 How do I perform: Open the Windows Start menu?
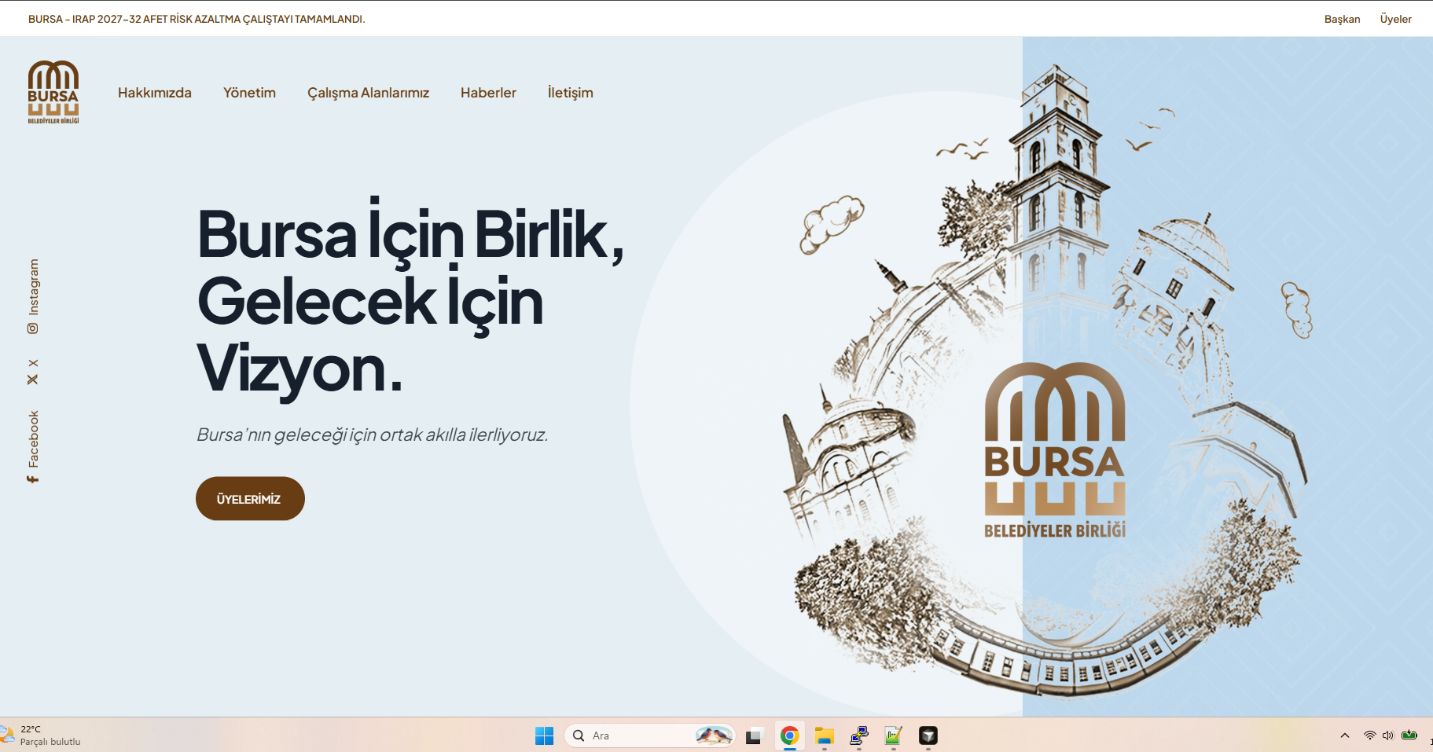544,735
